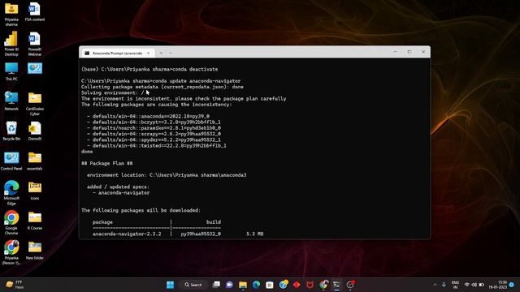The width and height of the screenshot is (520, 292).
Task: Maximize the Anaconda Prompt window
Action: [x=409, y=52]
